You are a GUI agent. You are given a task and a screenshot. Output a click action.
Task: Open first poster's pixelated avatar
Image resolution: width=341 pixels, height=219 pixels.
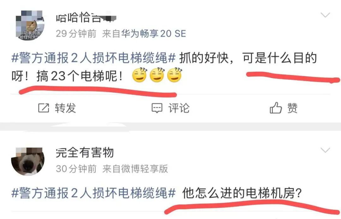30,25
